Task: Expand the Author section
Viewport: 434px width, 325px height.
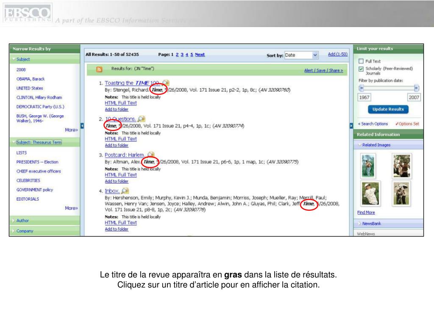Action: tap(22, 220)
